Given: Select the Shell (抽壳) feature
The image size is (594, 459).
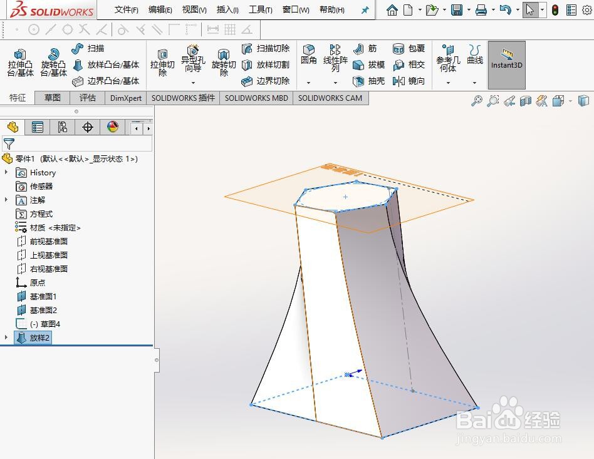Looking at the screenshot, I should (x=368, y=81).
